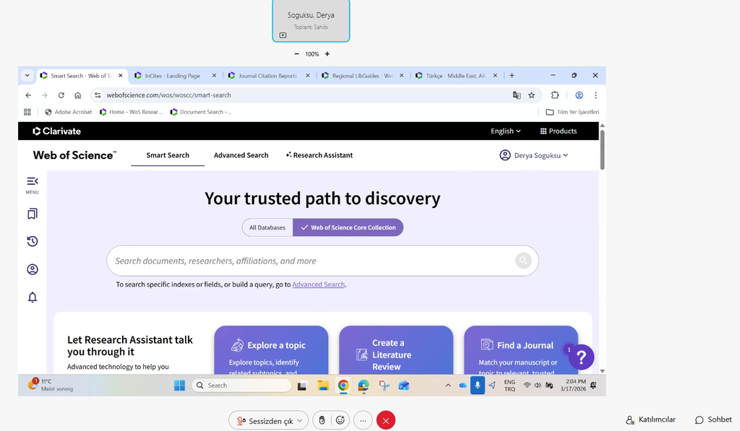Screen dimensions: 740x431
Task: Follow the Advanced Search hyperlink below search box
Action: point(318,284)
